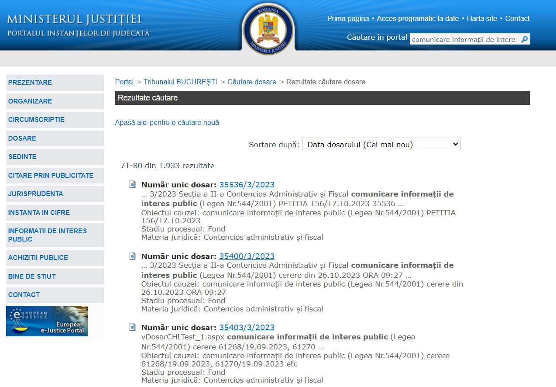Open Acces programatic la date link
This screenshot has width=556, height=387.
(418, 18)
